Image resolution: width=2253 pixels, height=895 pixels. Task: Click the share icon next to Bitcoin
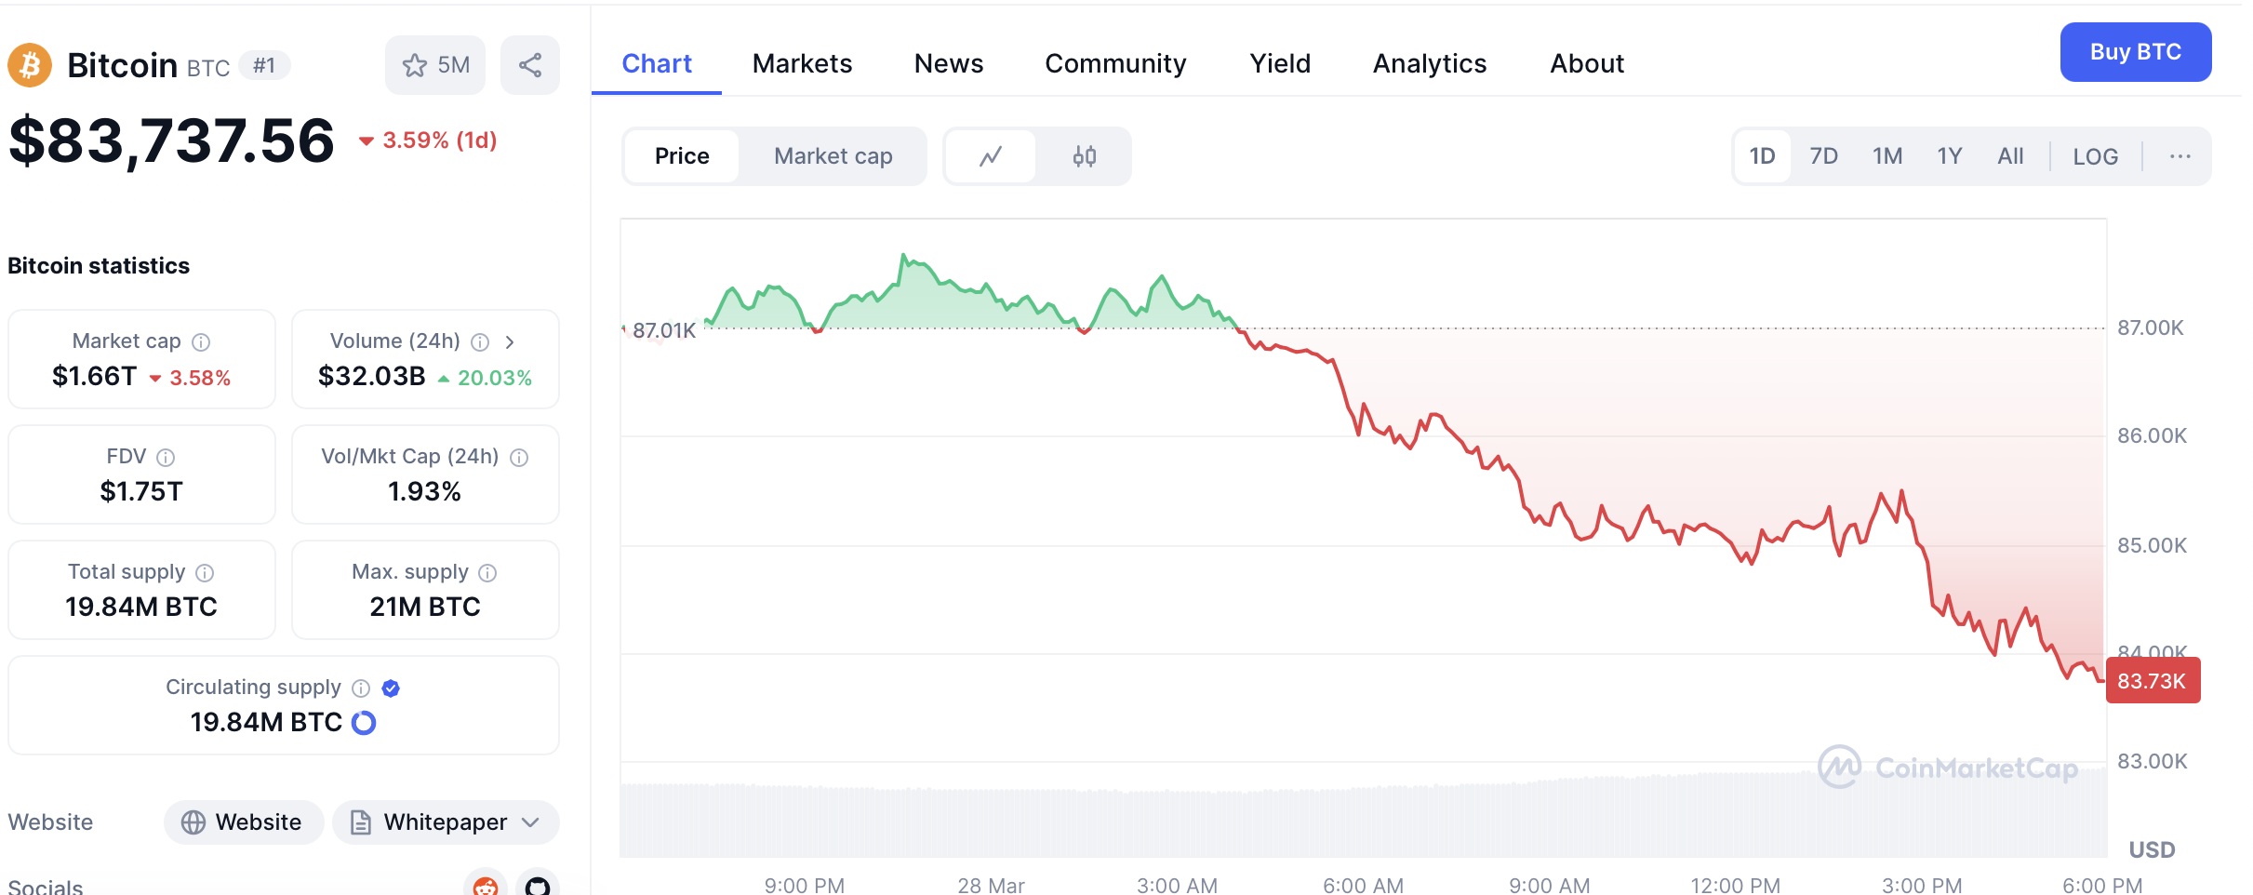(x=529, y=65)
